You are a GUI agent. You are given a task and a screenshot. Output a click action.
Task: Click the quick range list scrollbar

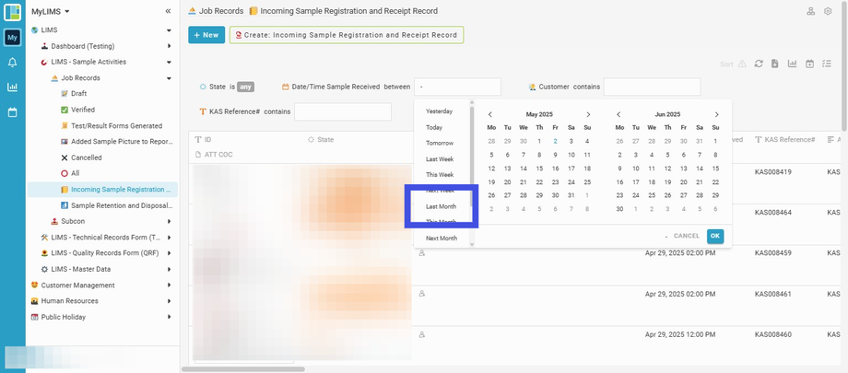pyautogui.click(x=472, y=157)
